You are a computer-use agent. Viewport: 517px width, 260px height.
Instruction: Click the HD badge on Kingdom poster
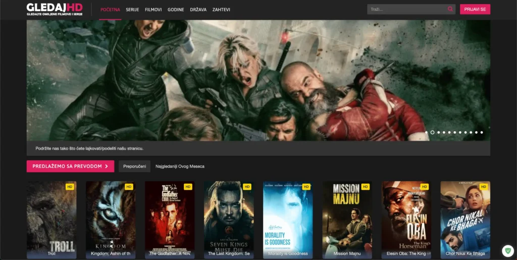coord(129,186)
